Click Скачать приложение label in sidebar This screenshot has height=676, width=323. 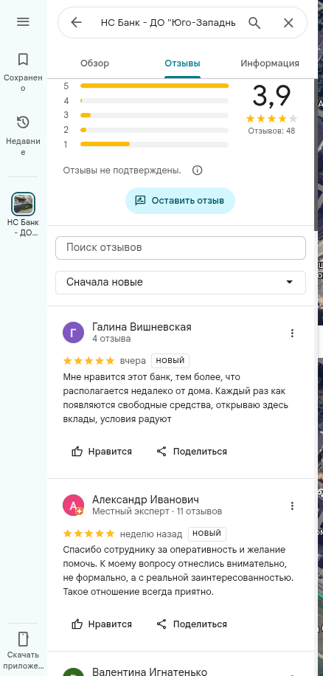coord(23,661)
